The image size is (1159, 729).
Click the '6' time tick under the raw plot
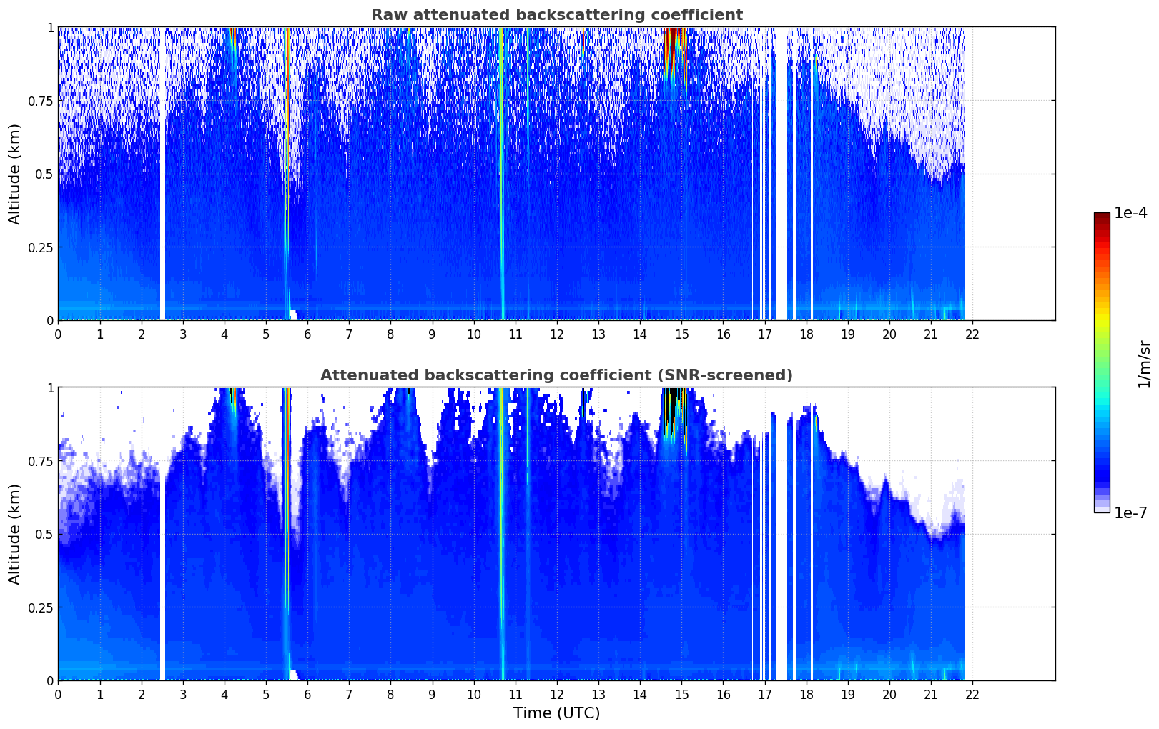pos(307,334)
